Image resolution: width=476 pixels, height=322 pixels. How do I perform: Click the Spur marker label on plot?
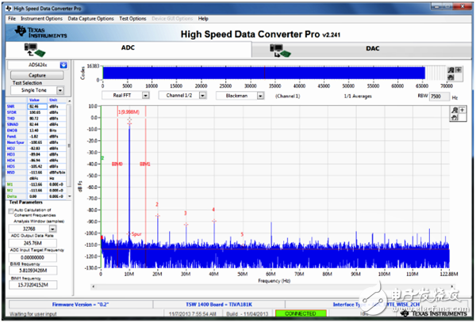coord(136,234)
